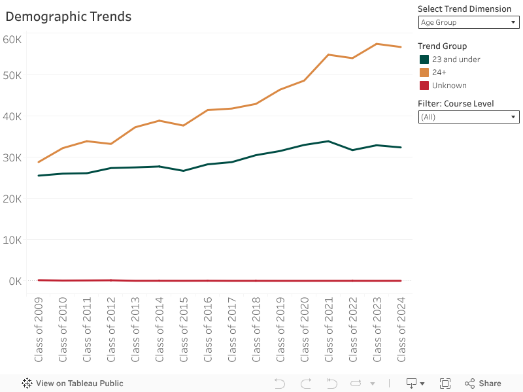
Task: Refresh the data in the viz
Action: pos(356,384)
